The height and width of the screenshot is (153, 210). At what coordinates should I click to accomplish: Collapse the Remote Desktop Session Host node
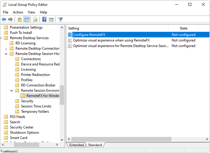coord(6,54)
